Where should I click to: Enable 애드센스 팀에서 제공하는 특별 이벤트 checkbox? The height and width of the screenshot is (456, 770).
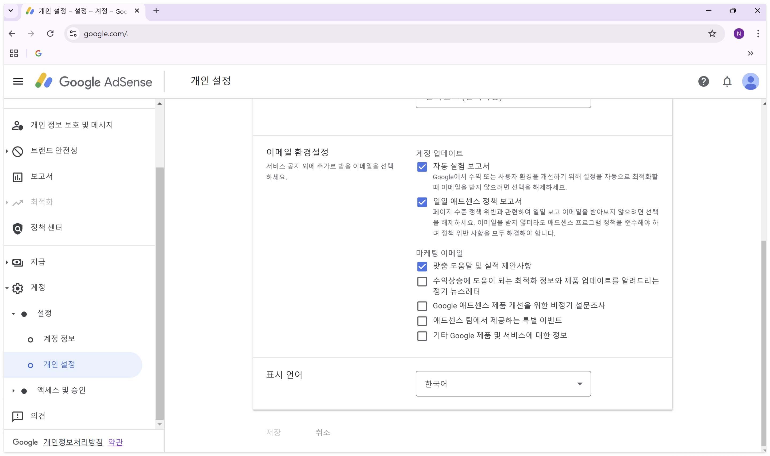pyautogui.click(x=422, y=321)
